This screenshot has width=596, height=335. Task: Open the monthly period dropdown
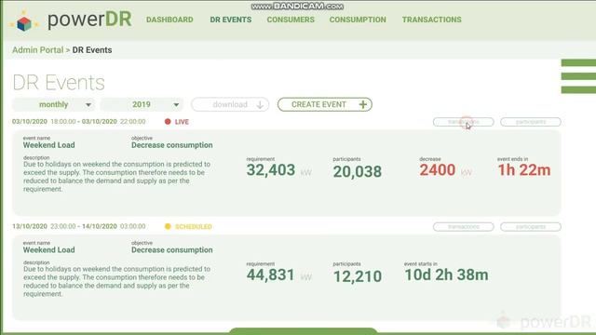pyautogui.click(x=54, y=104)
